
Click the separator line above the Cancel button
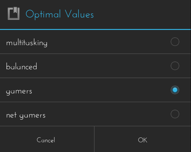tap(47, 126)
